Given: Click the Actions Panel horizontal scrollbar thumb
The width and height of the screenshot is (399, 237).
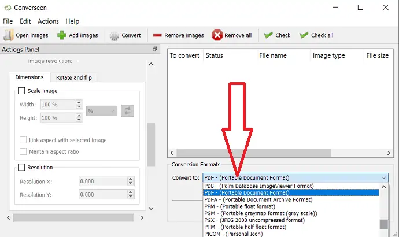Looking at the screenshot, I should point(73,218).
